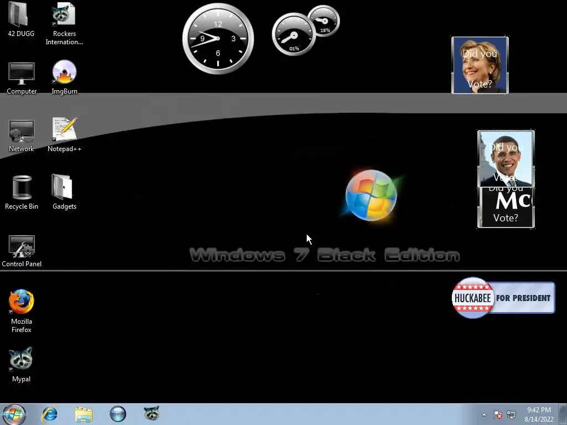Open Mypal raccoon taskbar icon
Viewport: 567px width, 425px height.
pos(152,413)
